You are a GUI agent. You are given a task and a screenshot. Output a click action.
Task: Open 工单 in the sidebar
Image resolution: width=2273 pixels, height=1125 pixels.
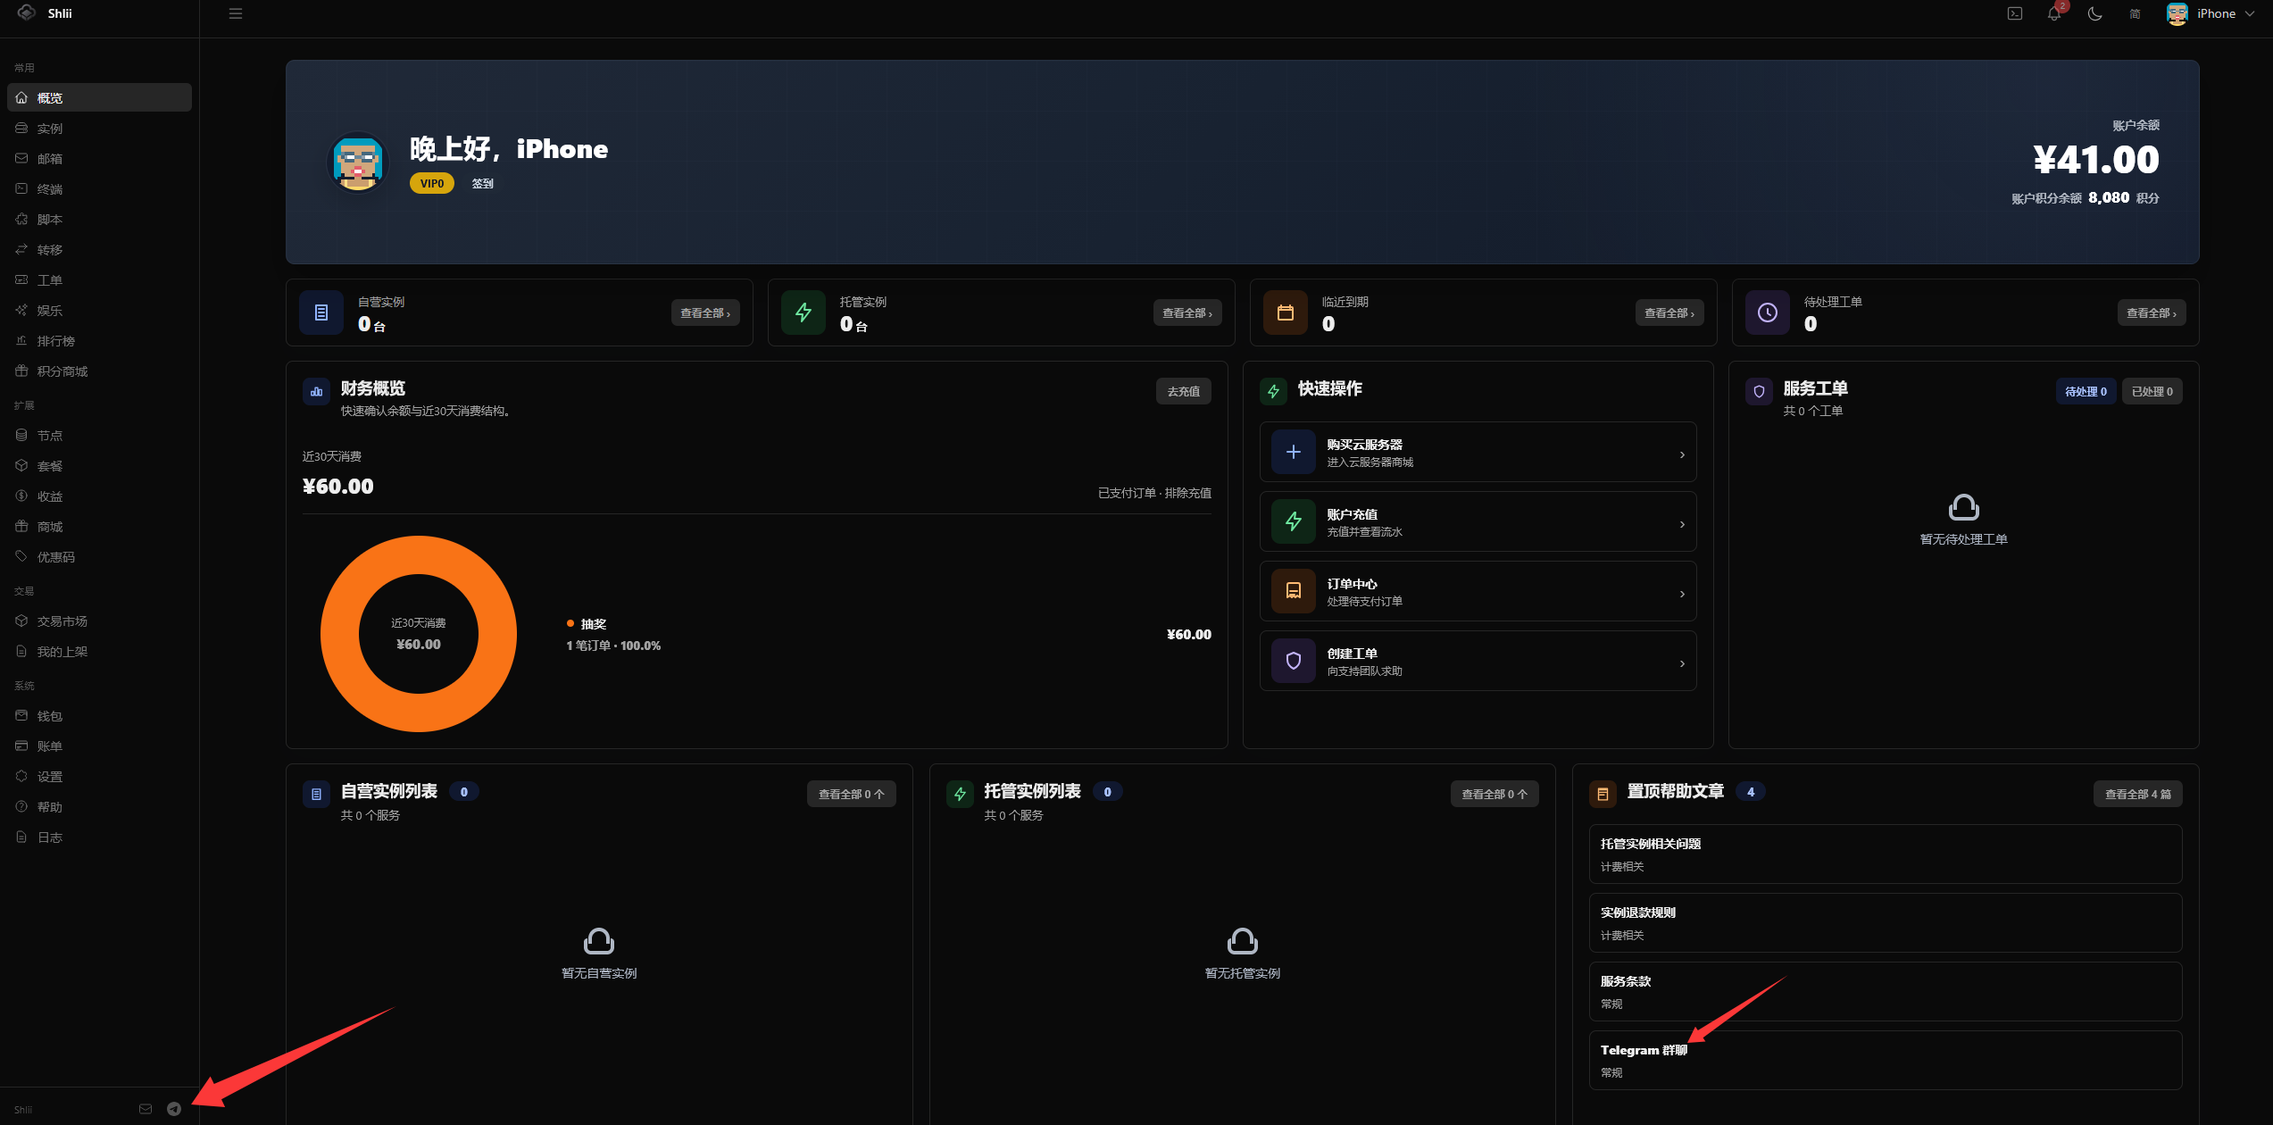(99, 279)
